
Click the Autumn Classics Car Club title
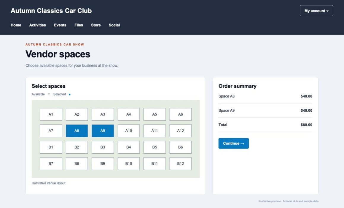point(51,11)
